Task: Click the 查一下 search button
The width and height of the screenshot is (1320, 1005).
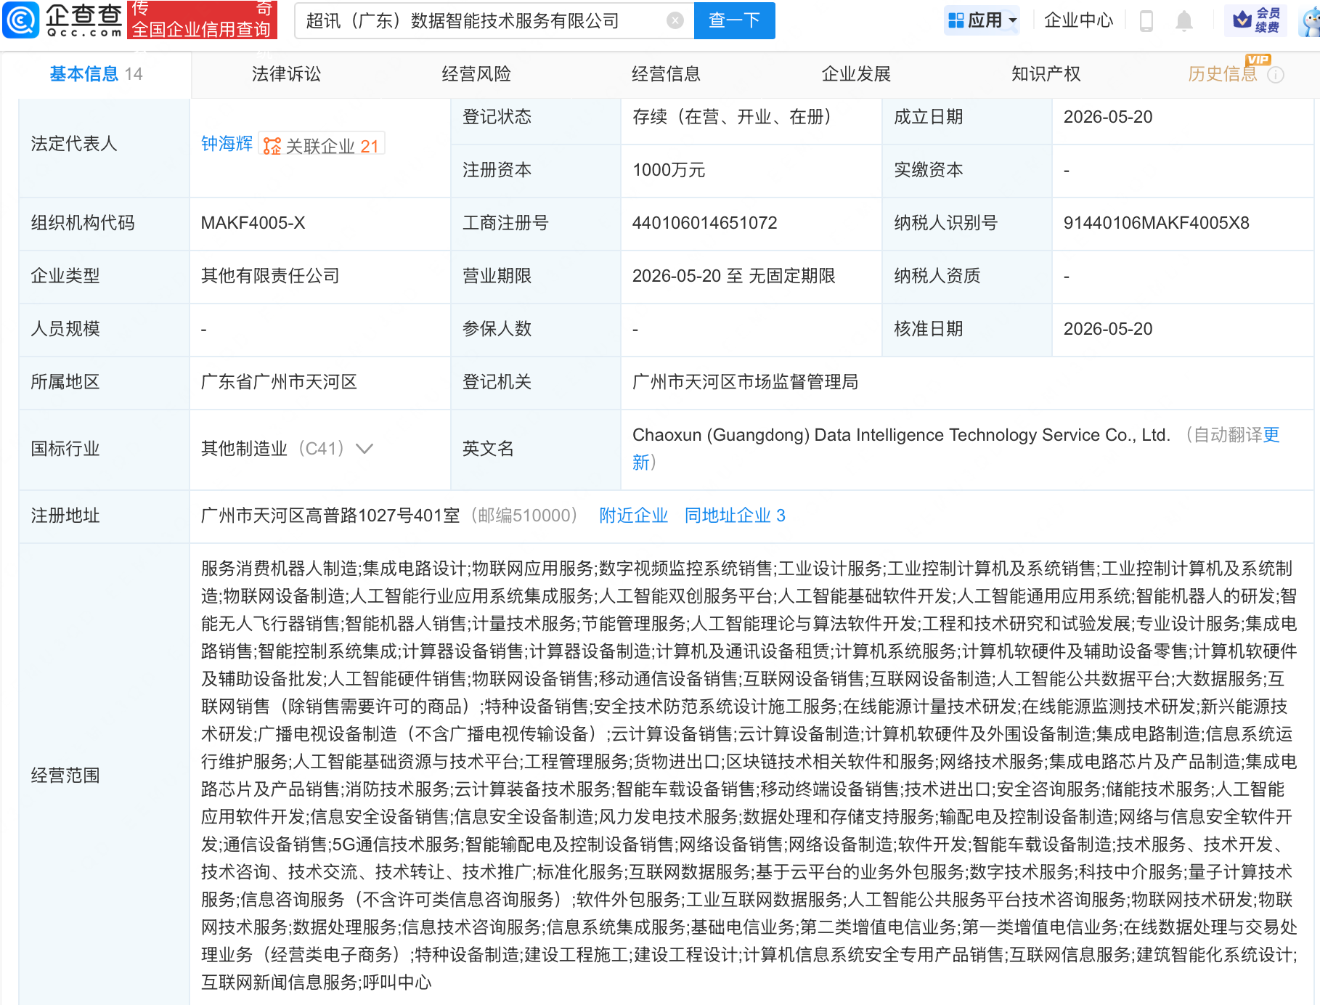Action: pos(734,20)
